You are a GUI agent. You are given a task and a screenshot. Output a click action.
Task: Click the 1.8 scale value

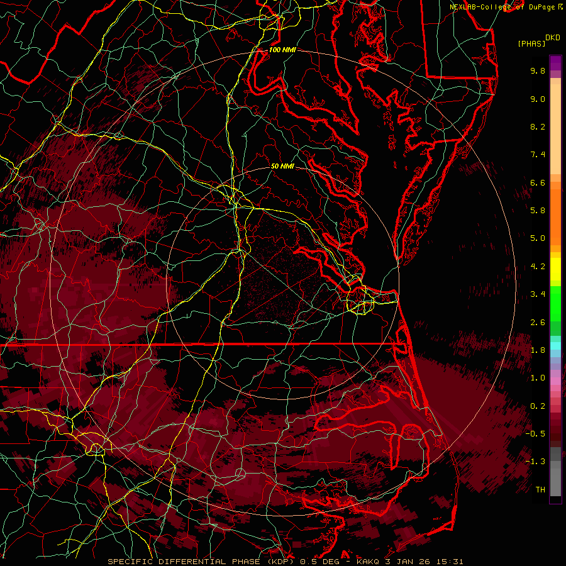click(538, 350)
